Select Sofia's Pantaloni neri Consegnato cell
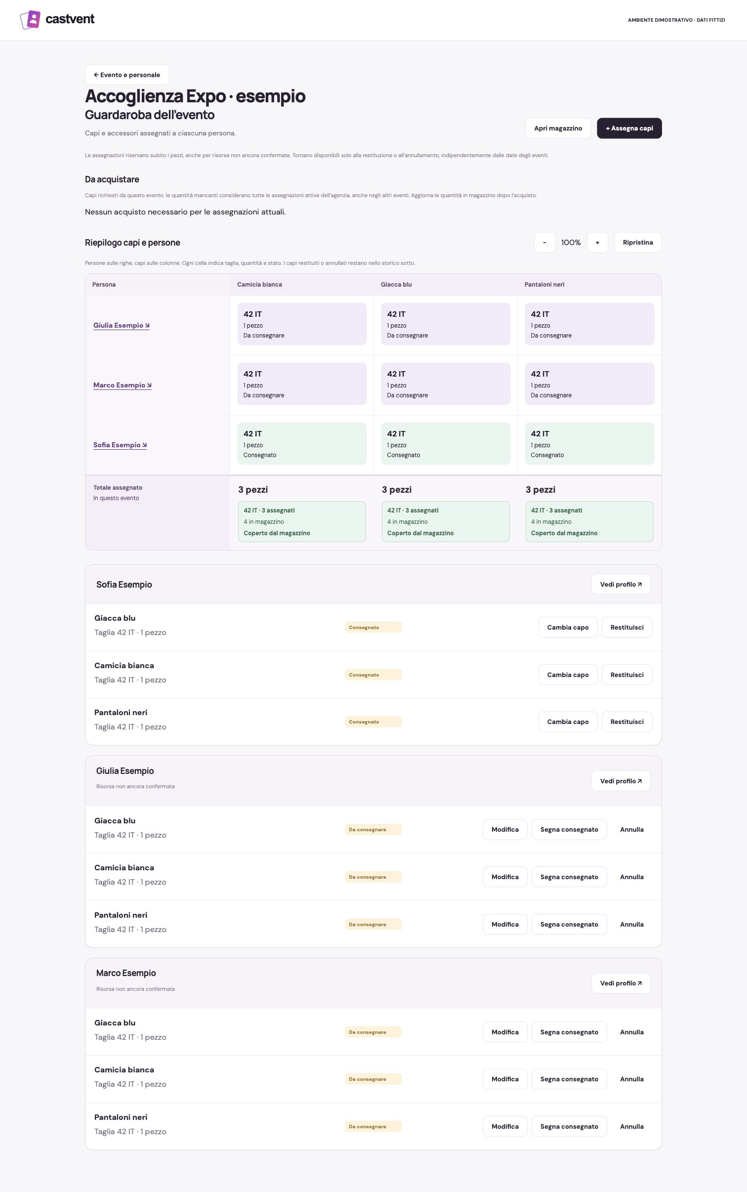 point(589,443)
